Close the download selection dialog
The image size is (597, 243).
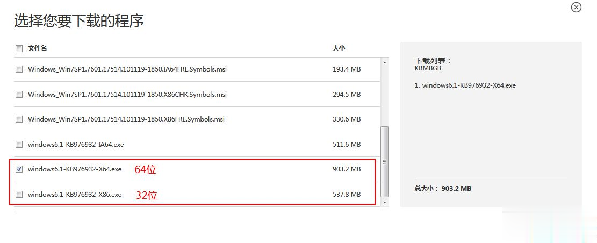click(577, 7)
